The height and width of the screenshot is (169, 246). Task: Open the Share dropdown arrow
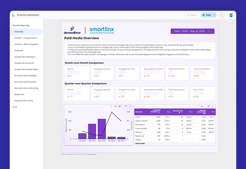click(214, 15)
